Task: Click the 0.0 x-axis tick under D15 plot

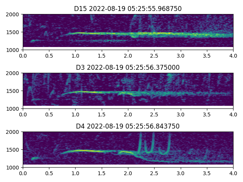Action: click(23, 55)
